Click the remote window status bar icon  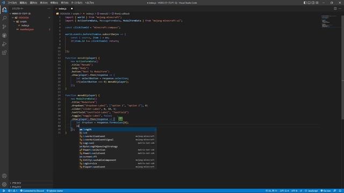click(4, 191)
